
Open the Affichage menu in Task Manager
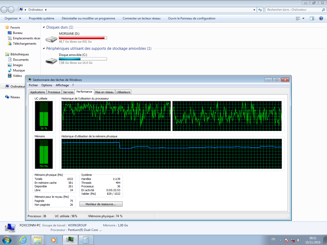point(62,85)
